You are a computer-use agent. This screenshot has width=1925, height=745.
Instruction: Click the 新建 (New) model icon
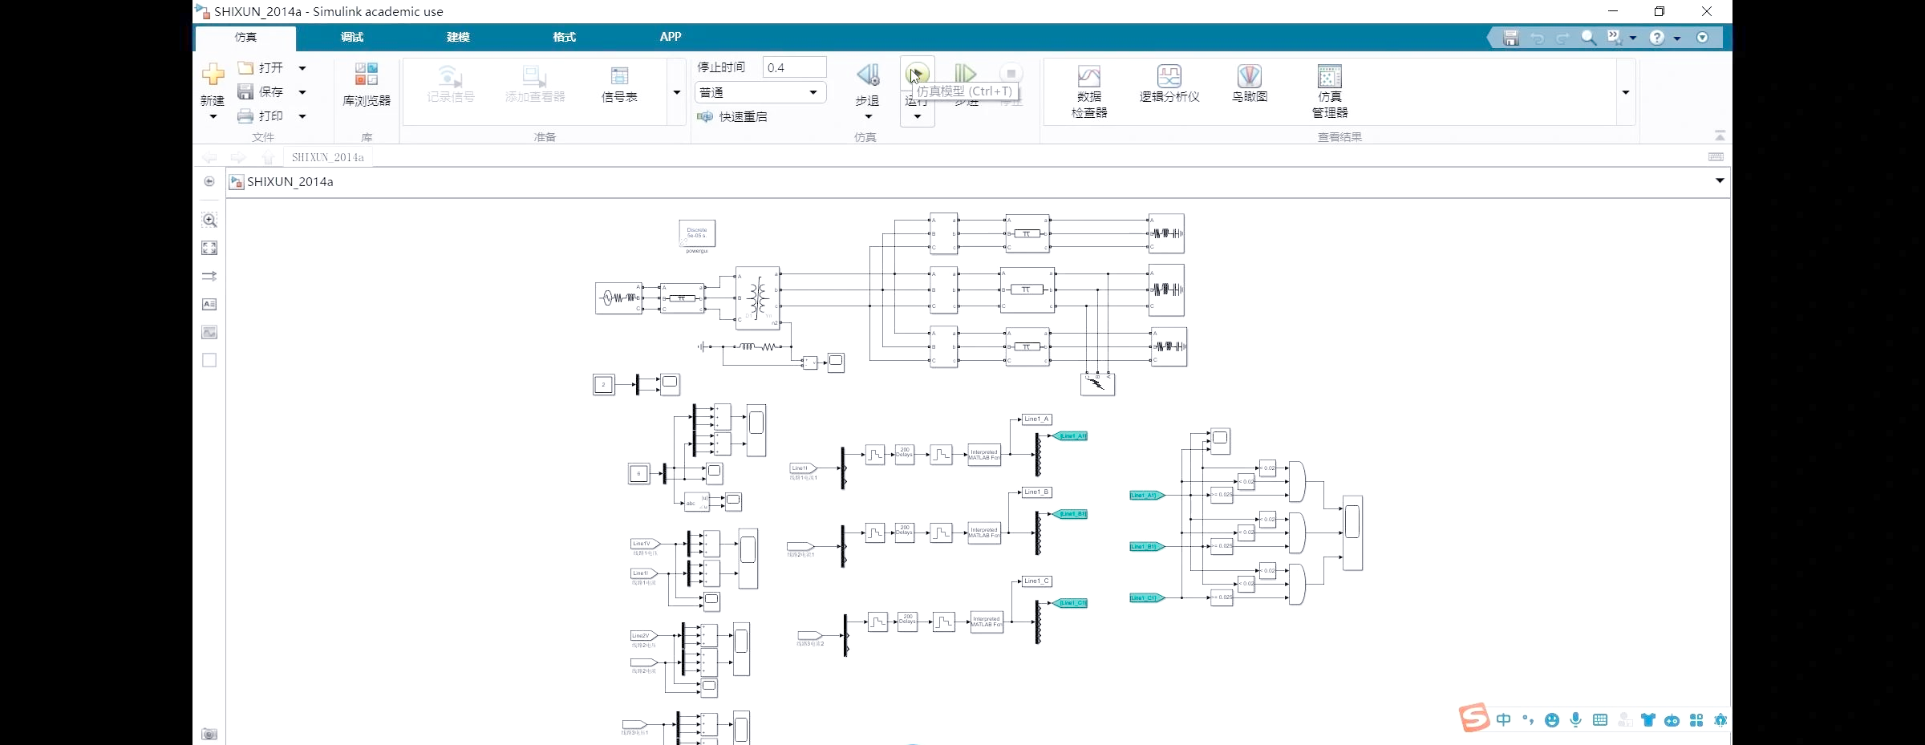tap(213, 75)
